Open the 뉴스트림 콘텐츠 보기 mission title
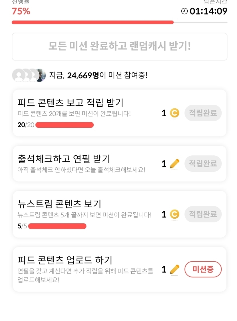The height and width of the screenshot is (321, 237). (59, 204)
